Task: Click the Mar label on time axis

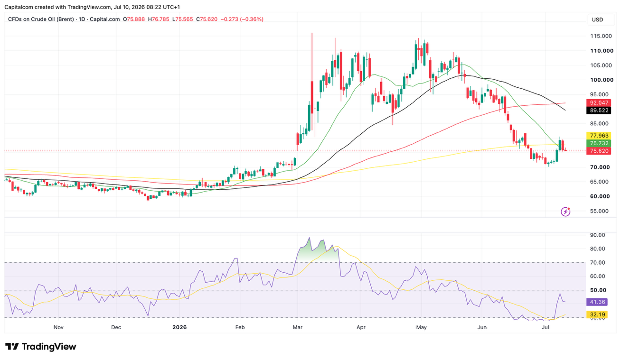Action: [x=298, y=327]
